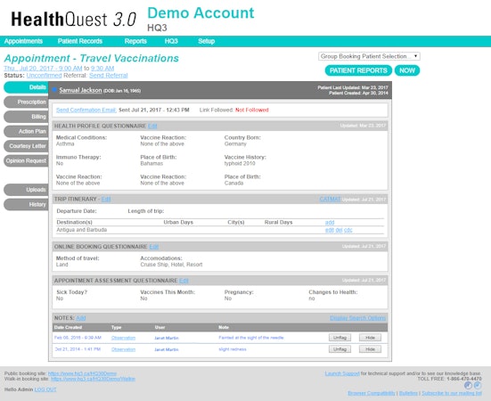Hide the 'slight redness' note
The height and width of the screenshot is (401, 491).
pos(370,349)
